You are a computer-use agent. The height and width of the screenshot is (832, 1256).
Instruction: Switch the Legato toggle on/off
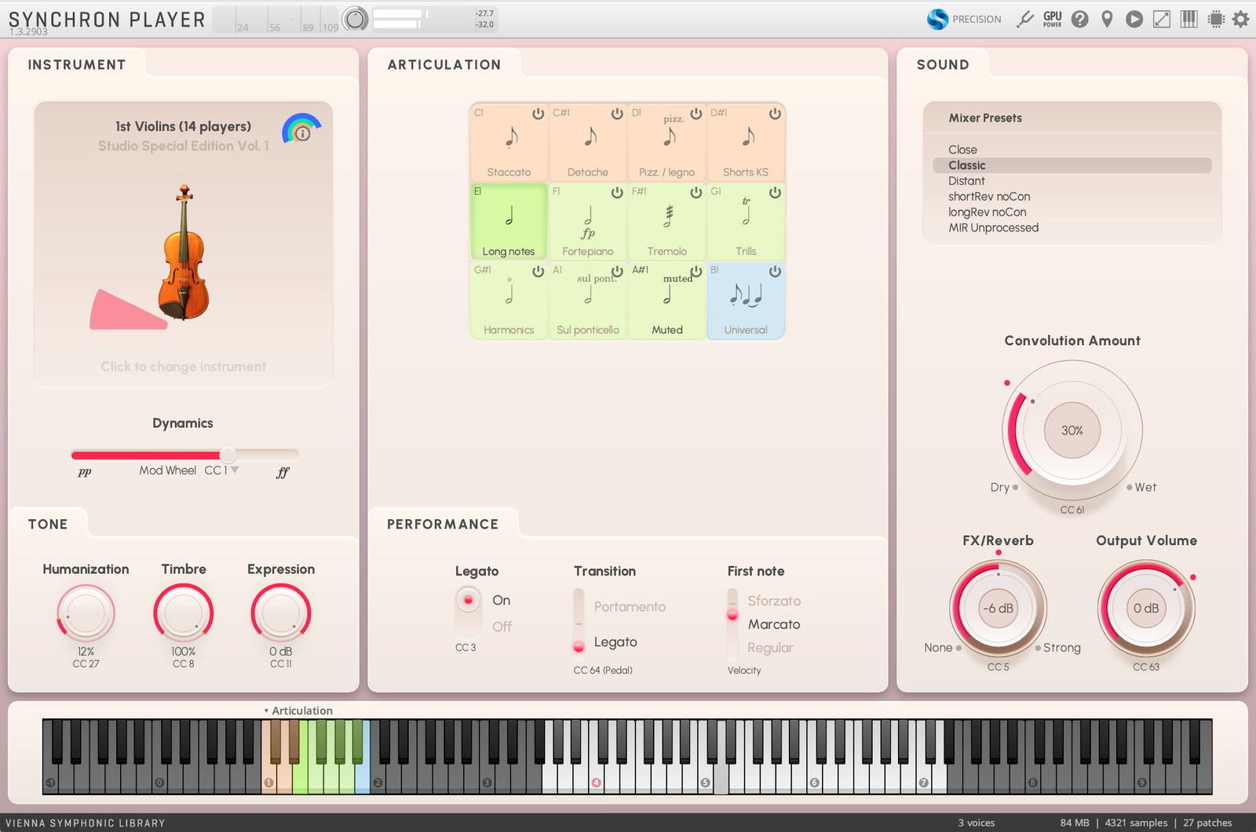click(468, 612)
